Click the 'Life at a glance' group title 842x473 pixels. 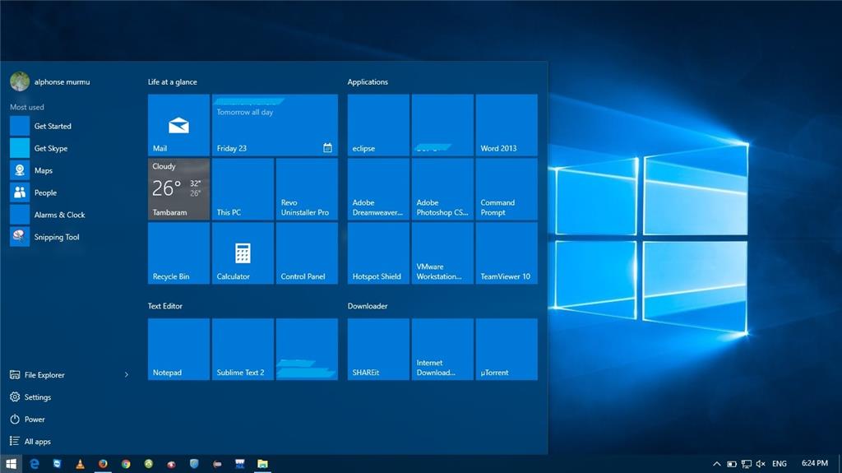point(173,81)
